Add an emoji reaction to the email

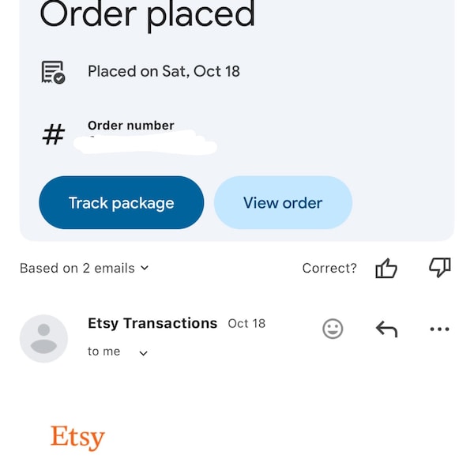(333, 329)
